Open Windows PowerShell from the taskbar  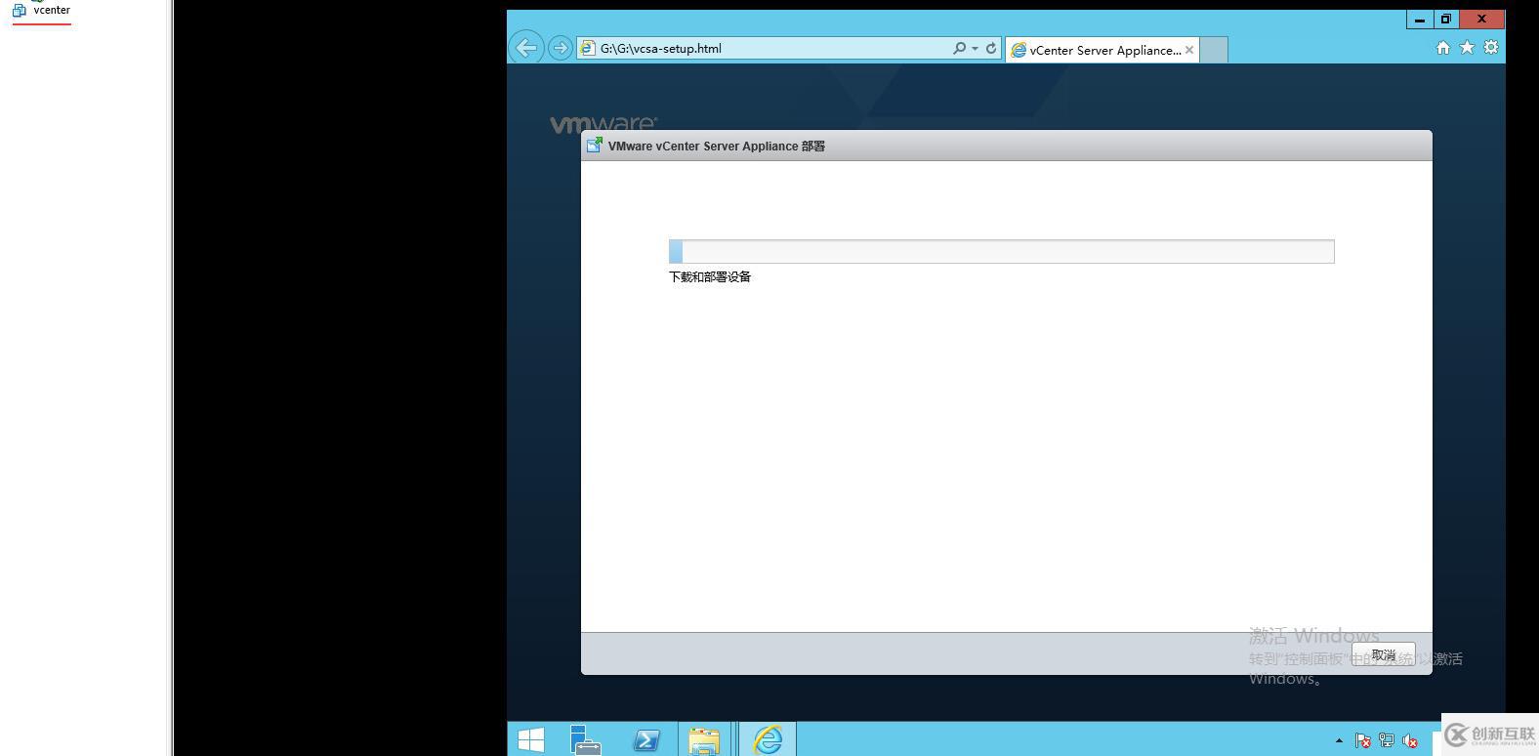point(645,740)
